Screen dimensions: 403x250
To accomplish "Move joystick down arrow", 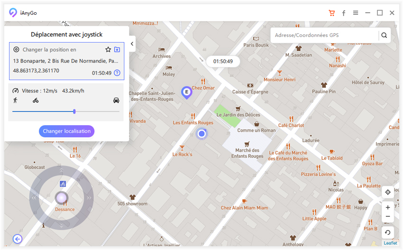I will pyautogui.click(x=61, y=225).
